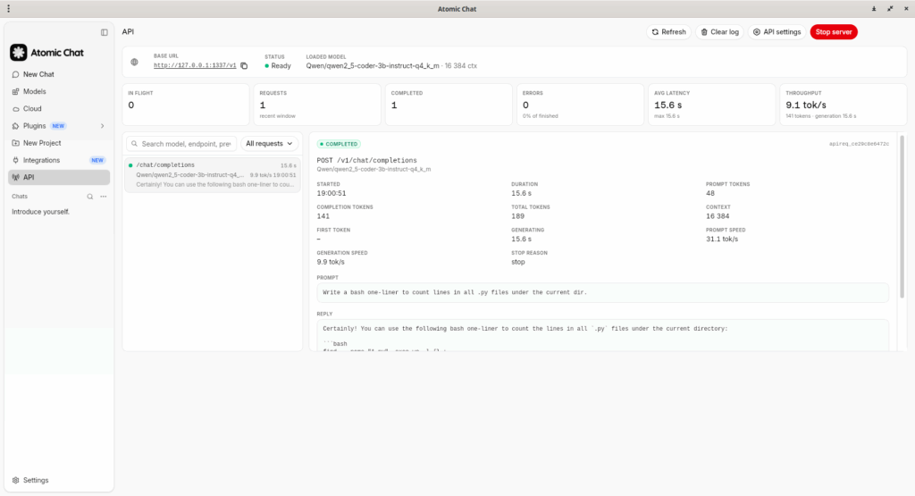Click the New Chat bubble icon
The width and height of the screenshot is (915, 496).
click(x=16, y=75)
